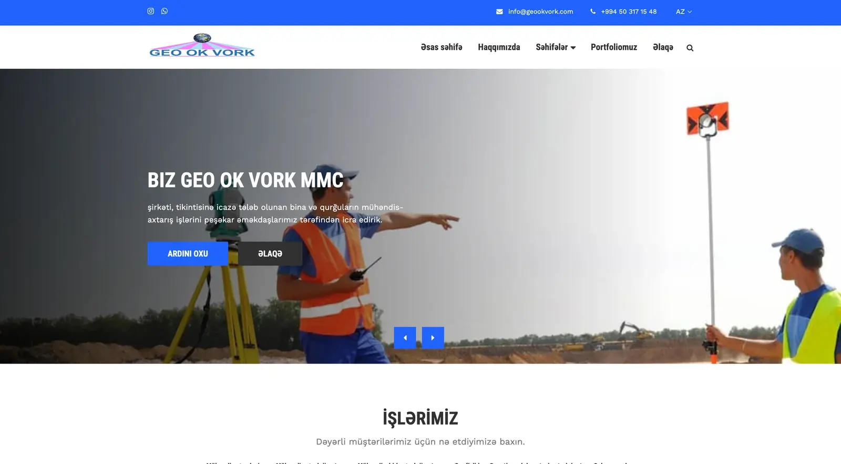Viewport: 841px width, 464px height.
Task: Go to Əsas səhifə in navigation
Action: [441, 47]
